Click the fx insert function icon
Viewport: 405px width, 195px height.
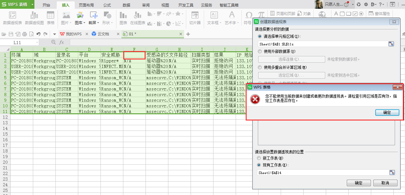62,42
